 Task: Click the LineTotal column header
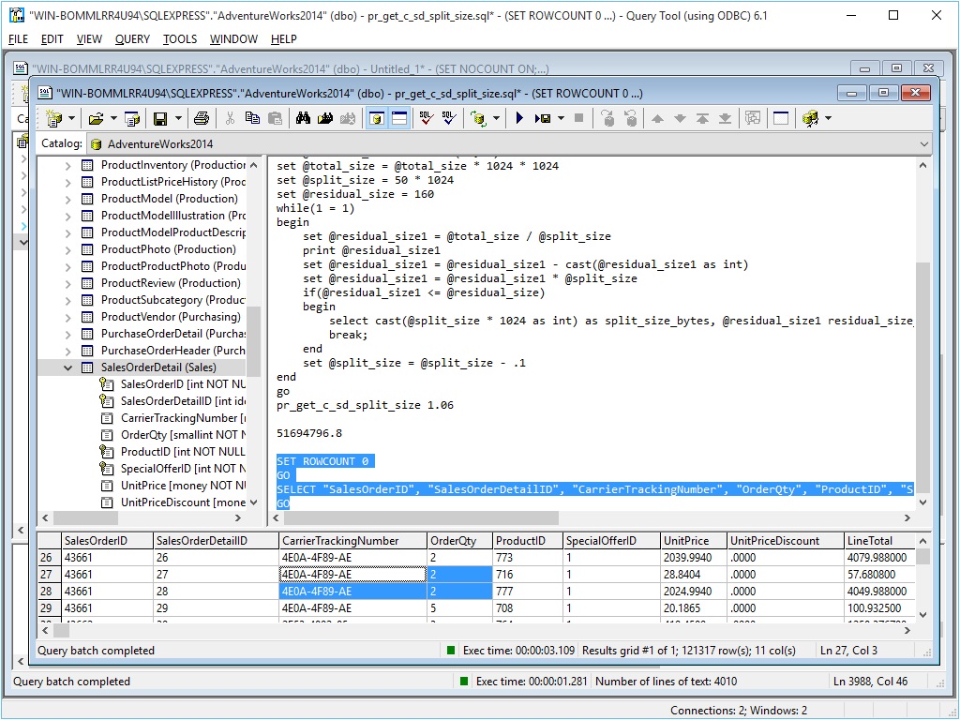[x=879, y=541]
